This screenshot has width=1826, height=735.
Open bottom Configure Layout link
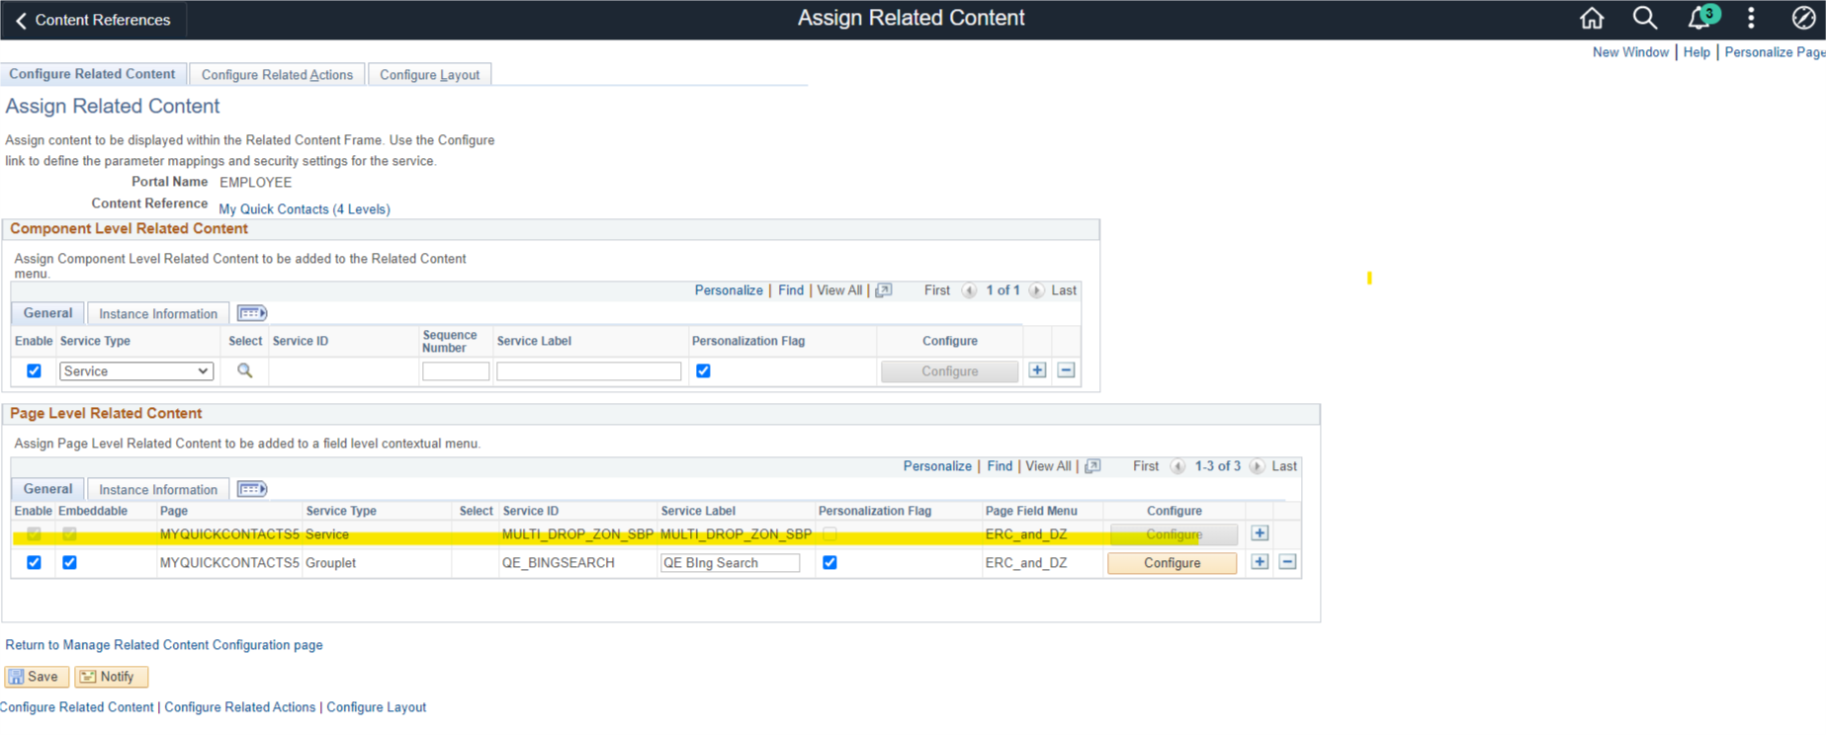coord(377,707)
